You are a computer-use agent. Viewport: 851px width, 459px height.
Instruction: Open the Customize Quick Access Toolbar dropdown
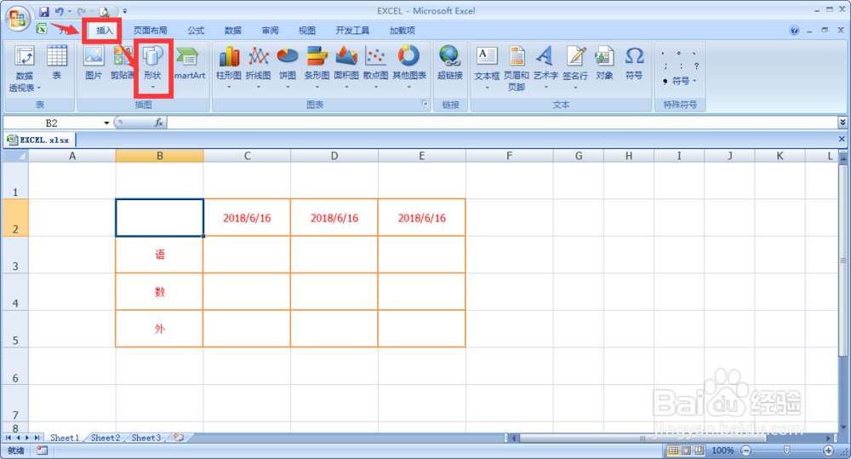[125, 11]
